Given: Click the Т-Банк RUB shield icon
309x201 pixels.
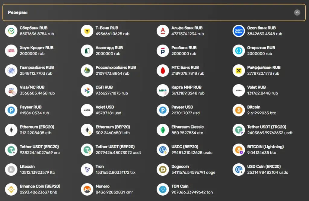Looking at the screenshot, I should (x=87, y=31).
